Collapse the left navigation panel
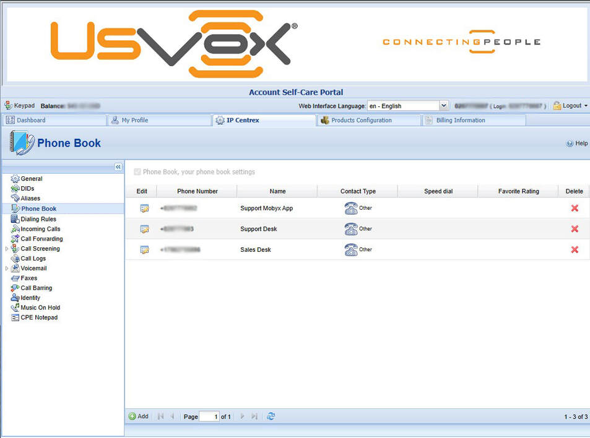This screenshot has height=438, width=590. [x=118, y=166]
